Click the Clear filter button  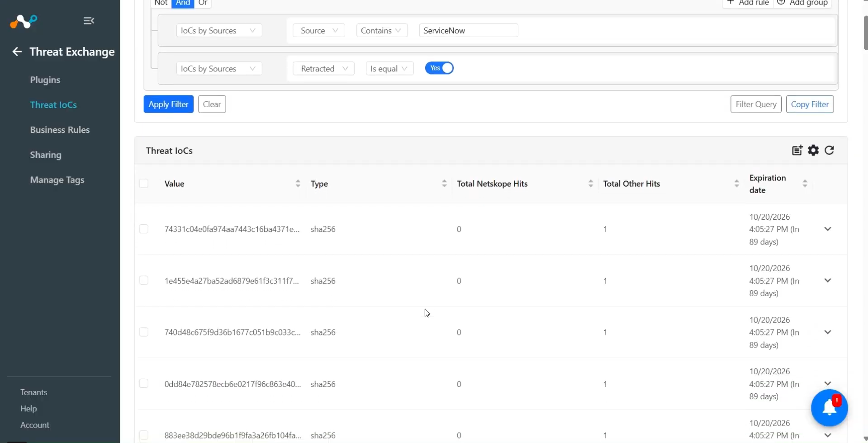(x=212, y=104)
